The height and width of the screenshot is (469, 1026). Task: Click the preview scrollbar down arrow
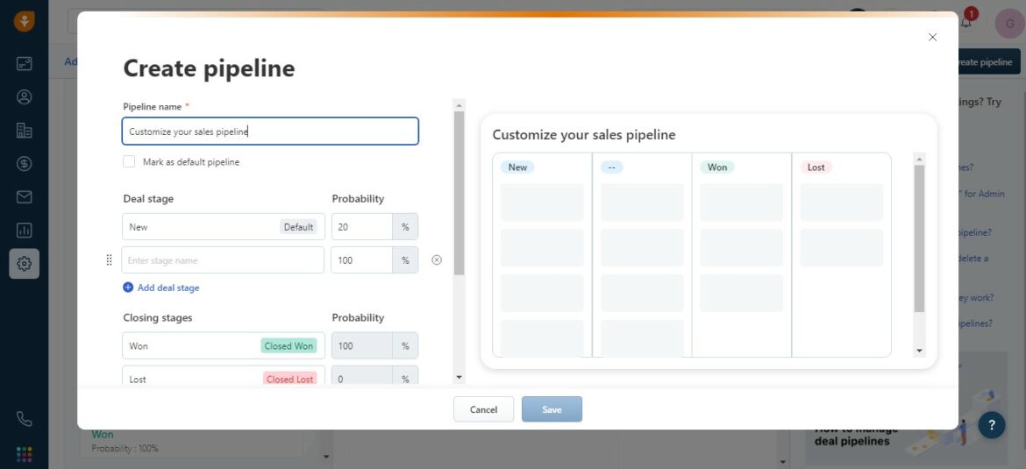[919, 352]
